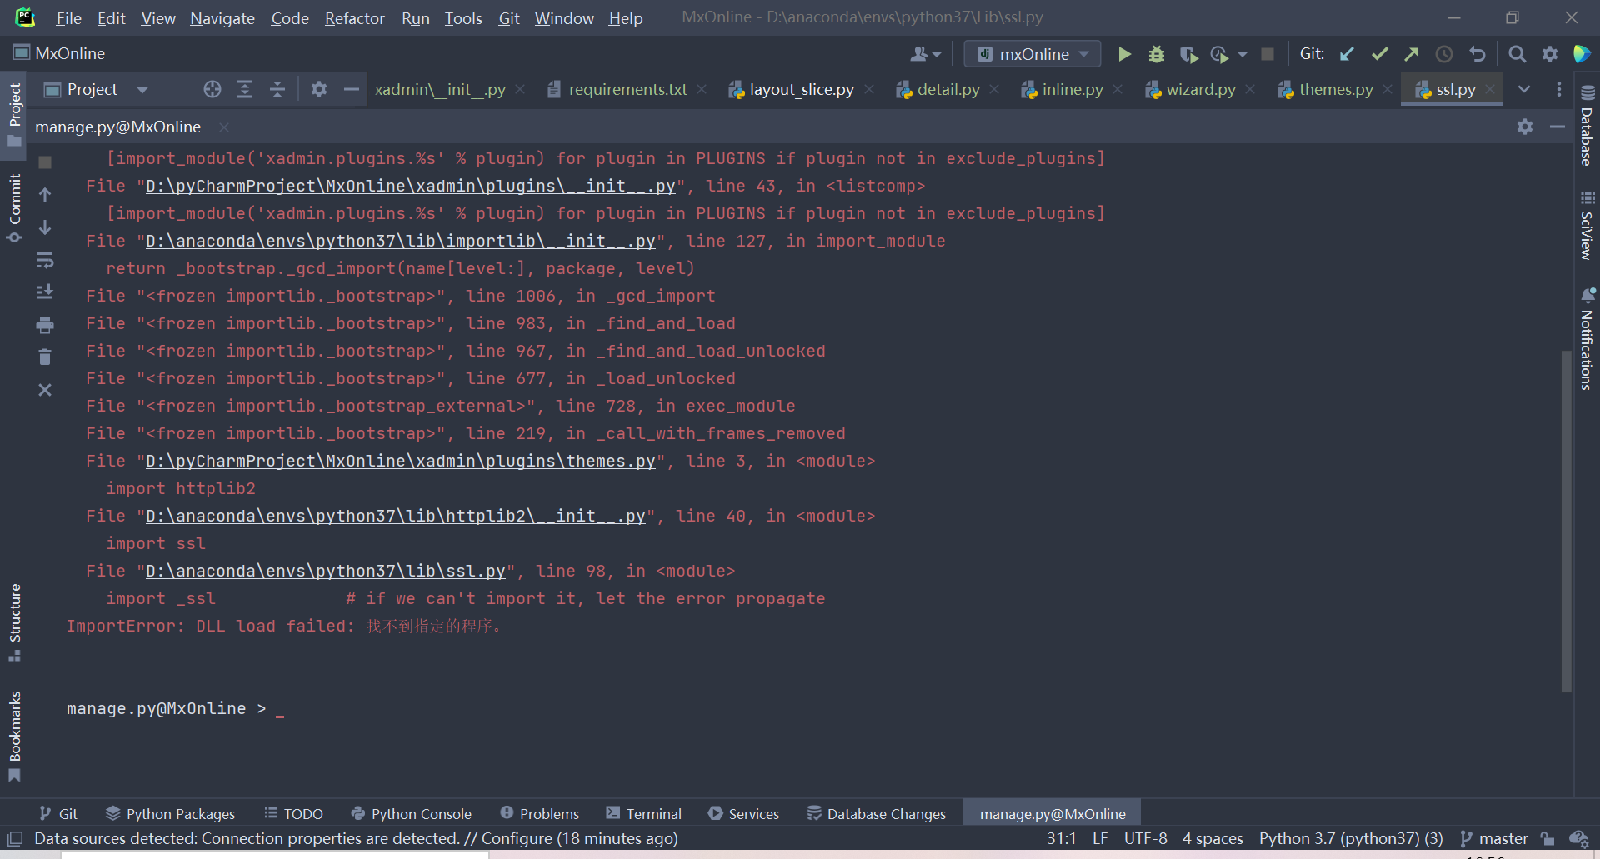The image size is (1600, 859).
Task: Open the File menu
Action: pyautogui.click(x=68, y=18)
